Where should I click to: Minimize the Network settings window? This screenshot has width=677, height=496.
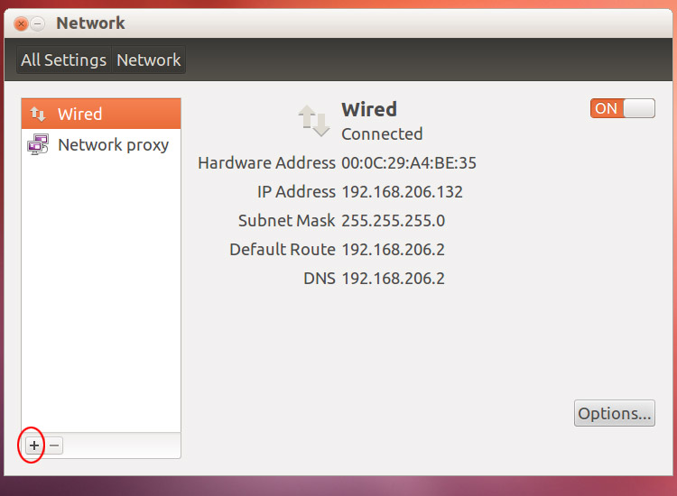38,23
